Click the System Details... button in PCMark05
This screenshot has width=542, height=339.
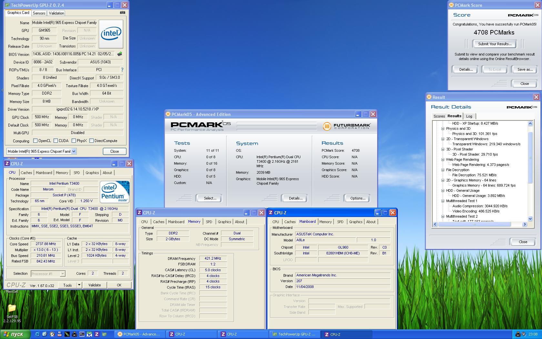(x=294, y=198)
